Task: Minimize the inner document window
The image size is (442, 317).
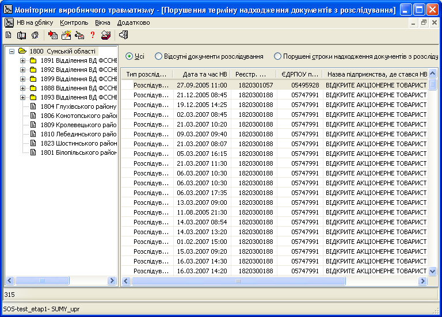Action: (x=413, y=22)
